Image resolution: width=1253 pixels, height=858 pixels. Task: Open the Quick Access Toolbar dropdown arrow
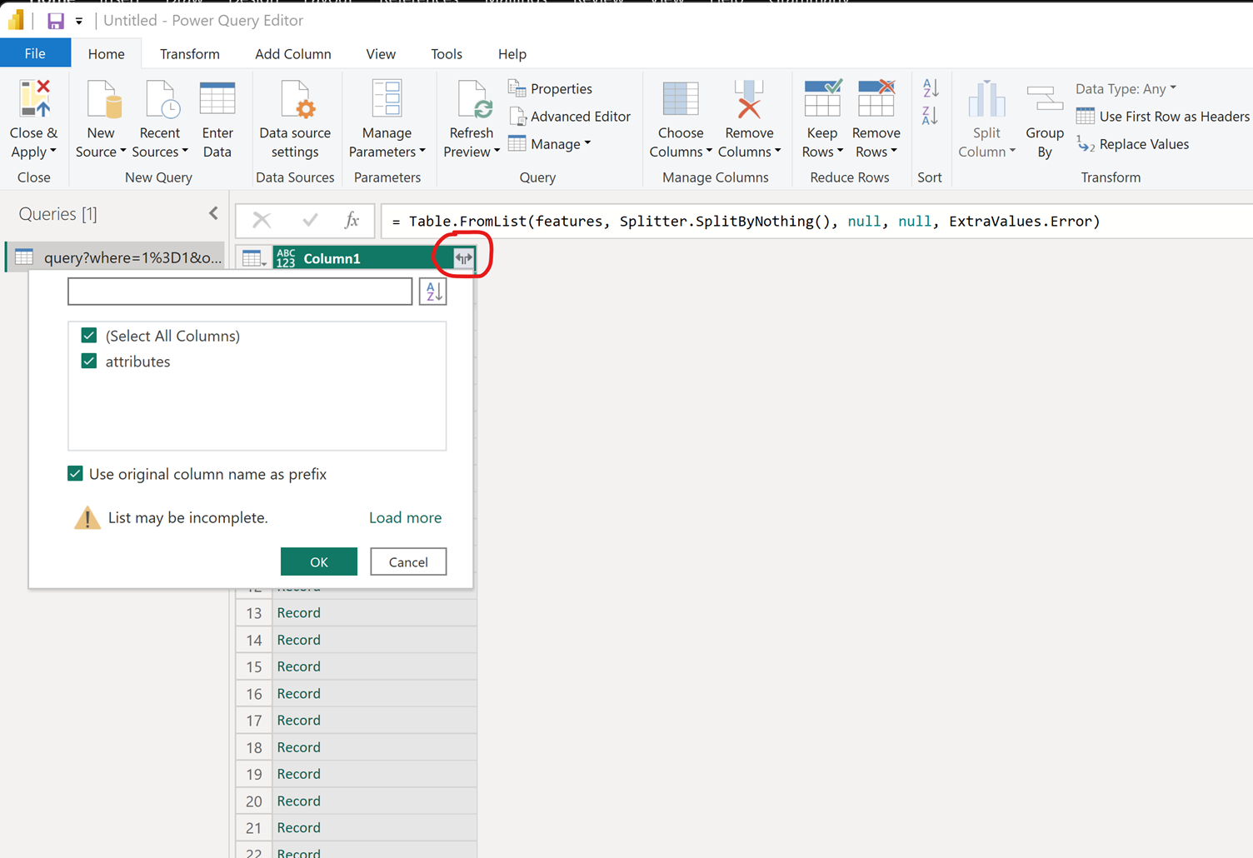(79, 21)
